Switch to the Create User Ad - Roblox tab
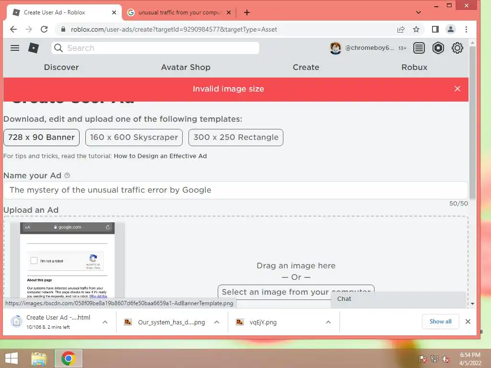 coord(64,12)
